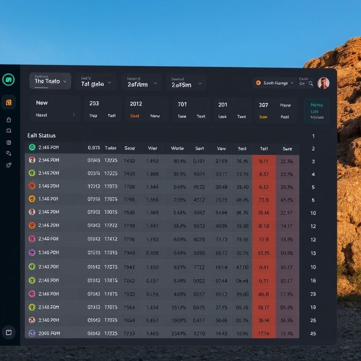The height and width of the screenshot is (361, 361).
Task: Click the purple avatar icon in the table
Action: pyautogui.click(x=32, y=253)
